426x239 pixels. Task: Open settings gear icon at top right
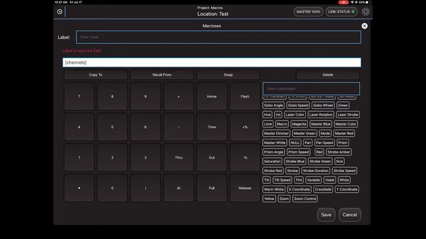tap(365, 12)
